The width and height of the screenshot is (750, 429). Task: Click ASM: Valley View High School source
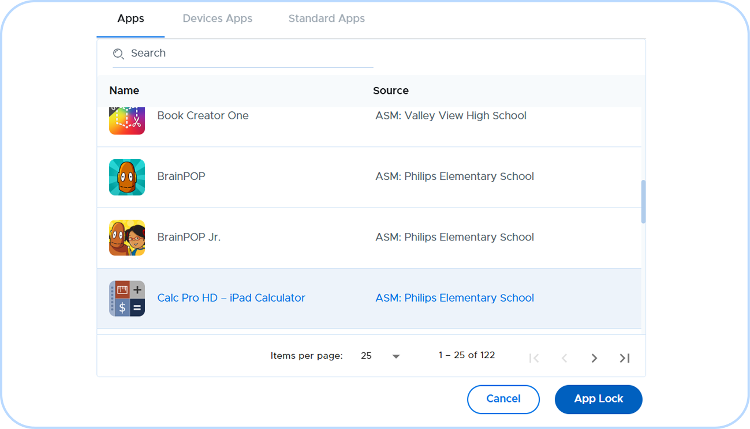(451, 115)
